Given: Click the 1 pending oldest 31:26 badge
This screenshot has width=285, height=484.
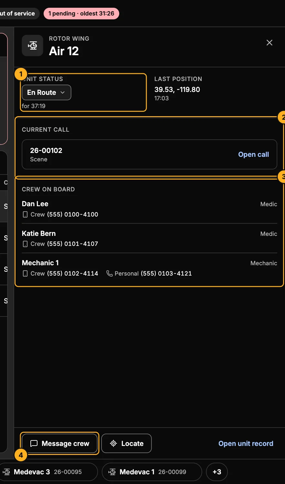Looking at the screenshot, I should tap(81, 14).
